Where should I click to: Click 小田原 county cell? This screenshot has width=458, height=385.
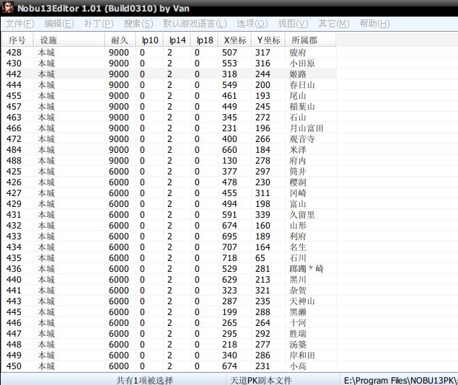[x=302, y=63]
